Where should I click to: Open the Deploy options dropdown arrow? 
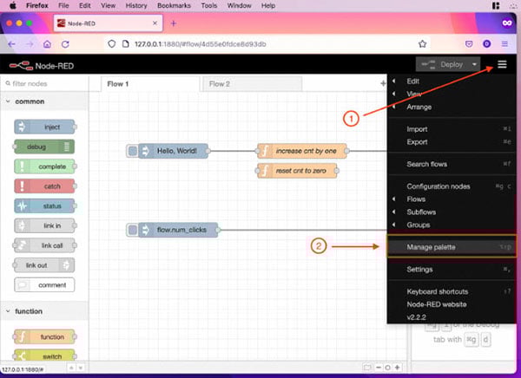pos(474,64)
